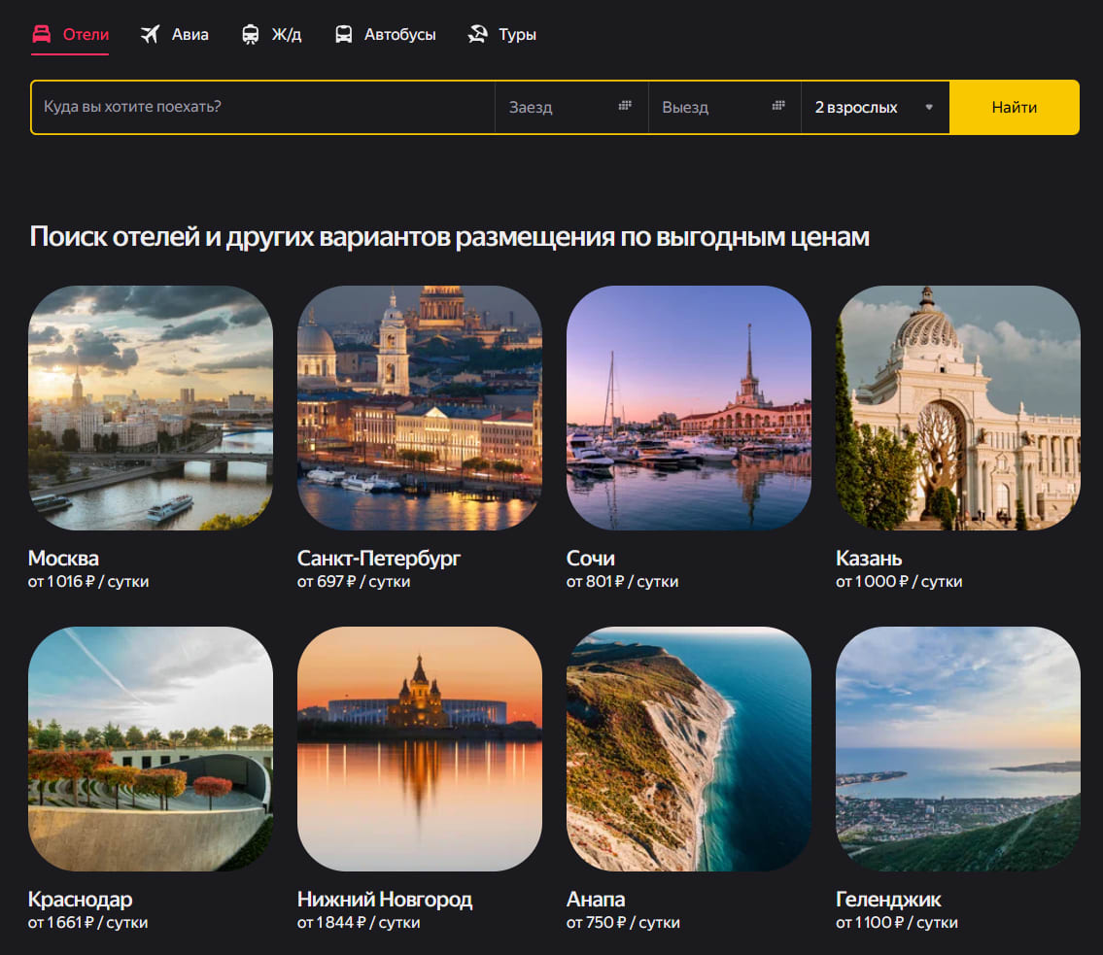The height and width of the screenshot is (955, 1103).
Task: Open the Анапа coastline photo thumbnail
Action: pos(689,749)
